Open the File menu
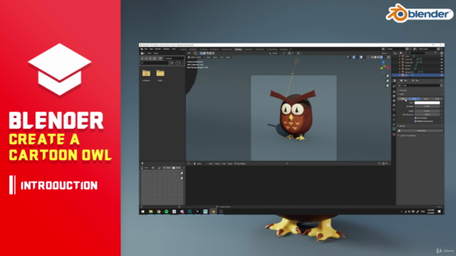This screenshot has width=456, height=256. 145,49
